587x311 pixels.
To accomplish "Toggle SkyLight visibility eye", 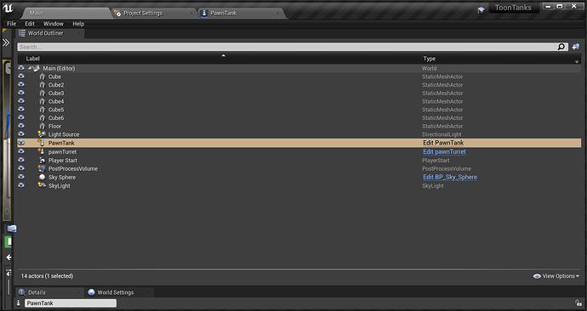I will (21, 185).
